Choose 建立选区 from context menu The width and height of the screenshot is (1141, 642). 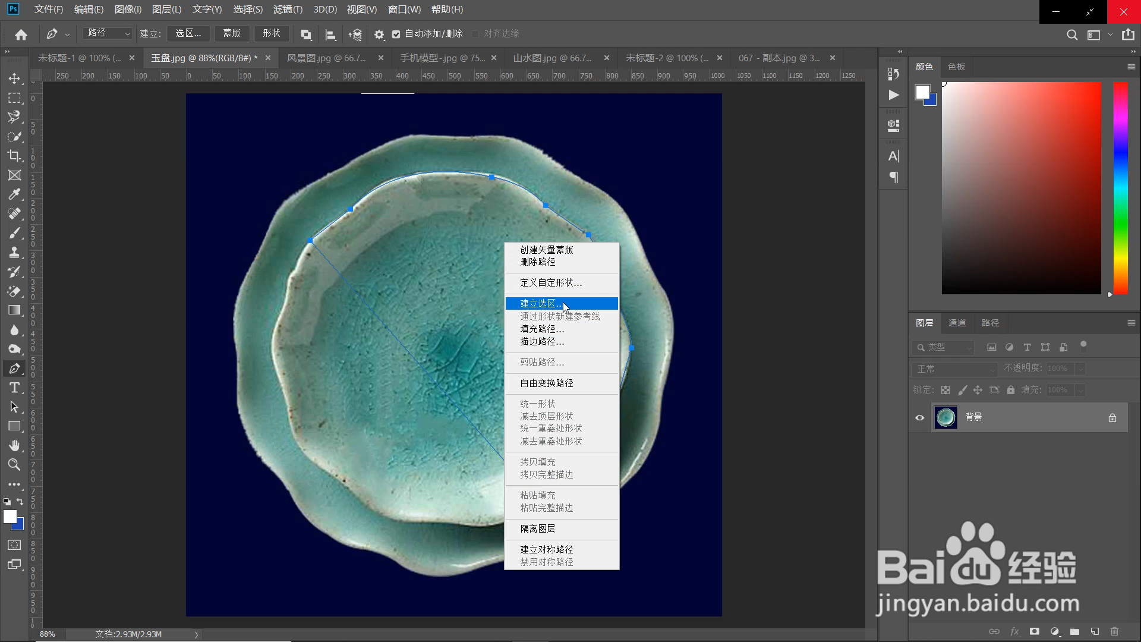pos(540,304)
